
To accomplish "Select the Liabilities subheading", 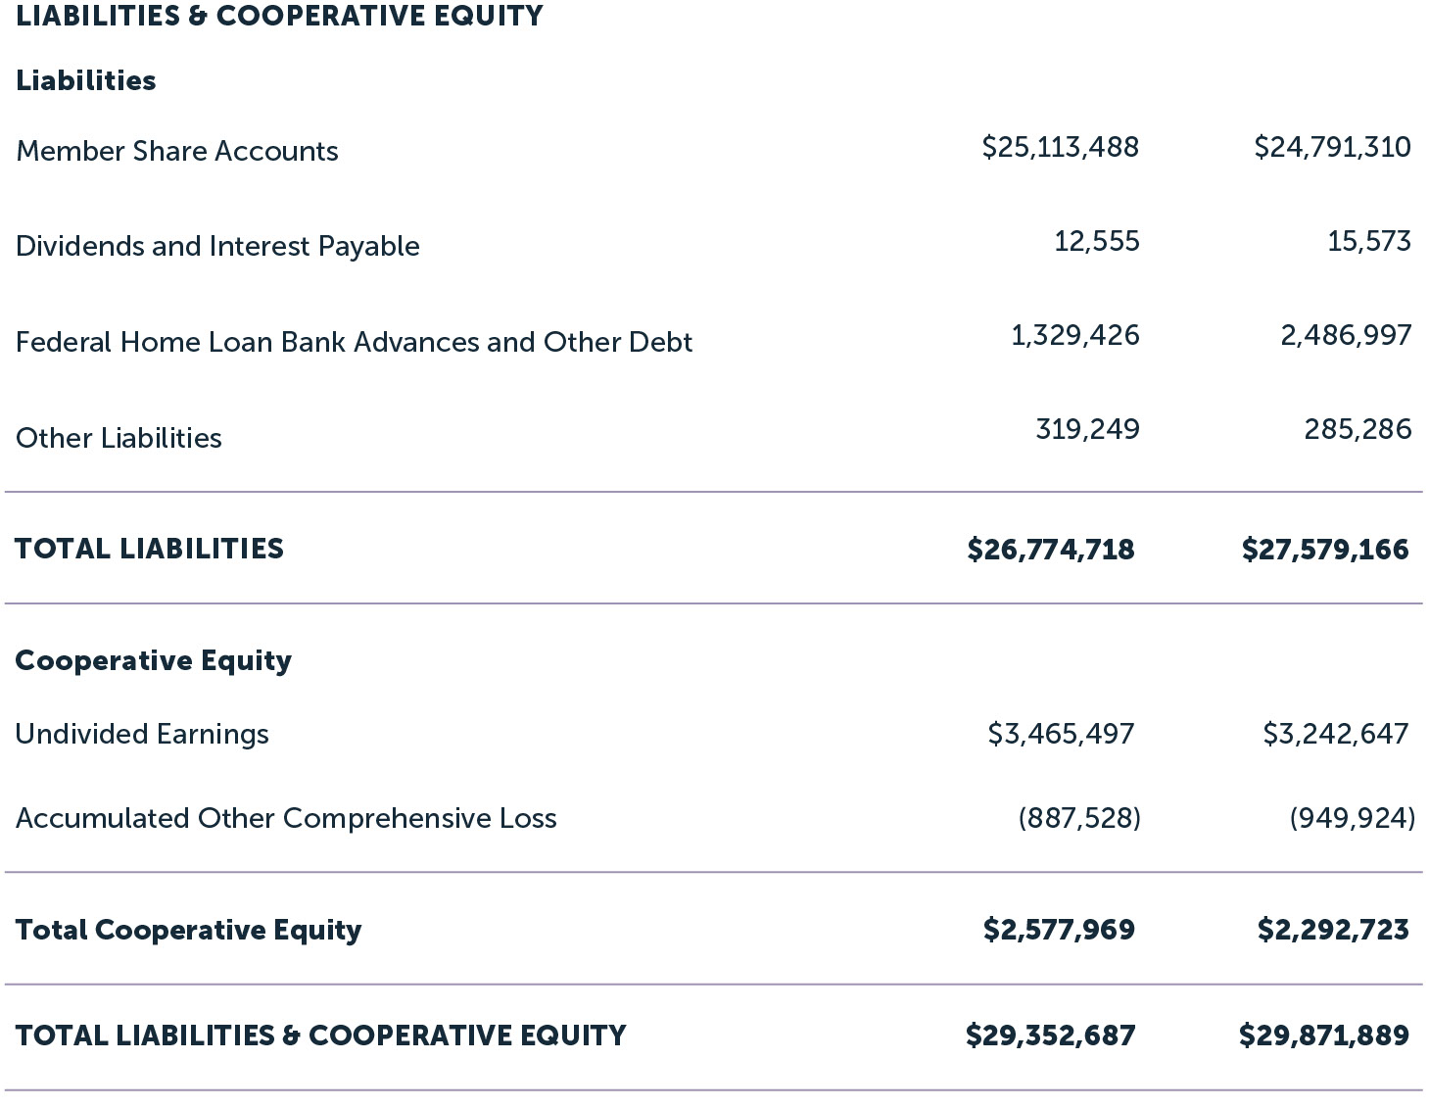I will (86, 80).
